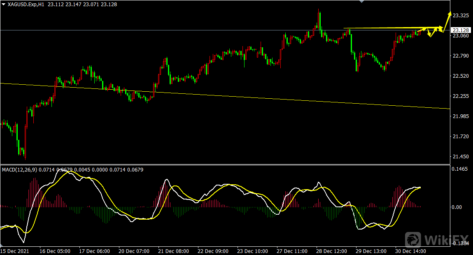Click the 23.325 price axis label

[x=461, y=16]
